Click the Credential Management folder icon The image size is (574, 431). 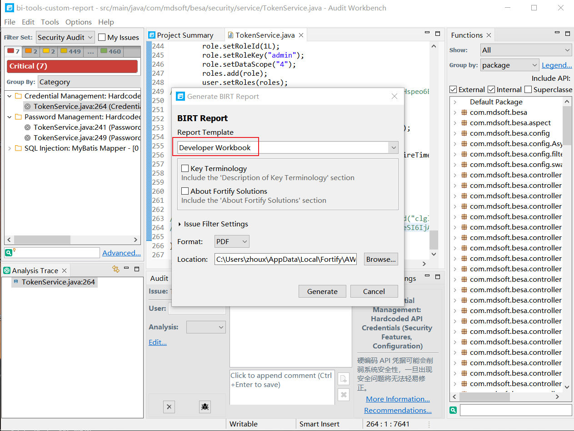click(18, 96)
